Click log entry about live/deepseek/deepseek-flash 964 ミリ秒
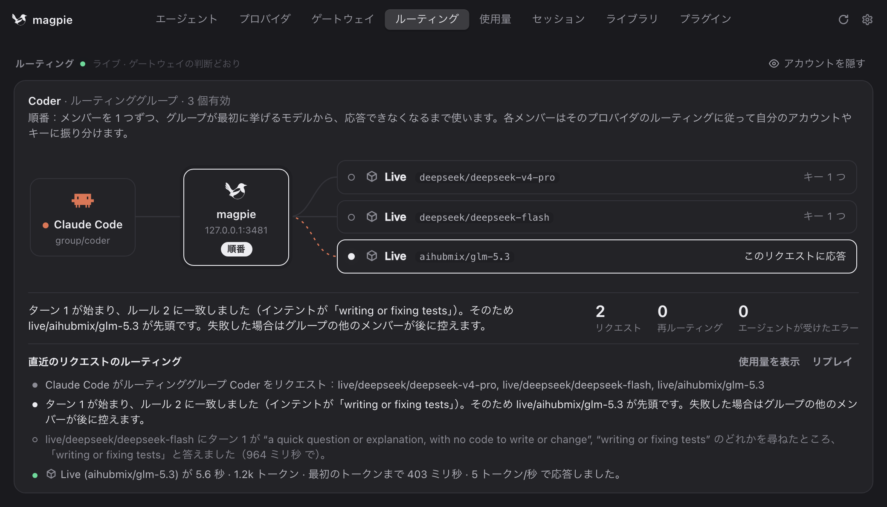Screen dimensions: 887x507 [442, 447]
